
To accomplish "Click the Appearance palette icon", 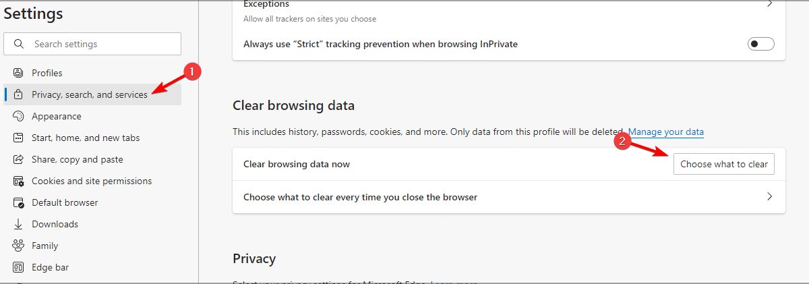I will [19, 116].
